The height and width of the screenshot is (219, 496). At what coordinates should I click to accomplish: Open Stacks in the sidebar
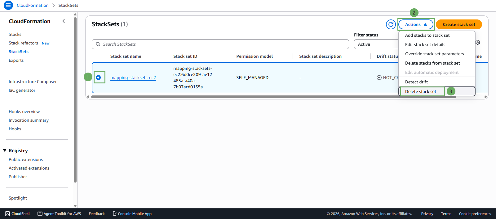pos(15,34)
